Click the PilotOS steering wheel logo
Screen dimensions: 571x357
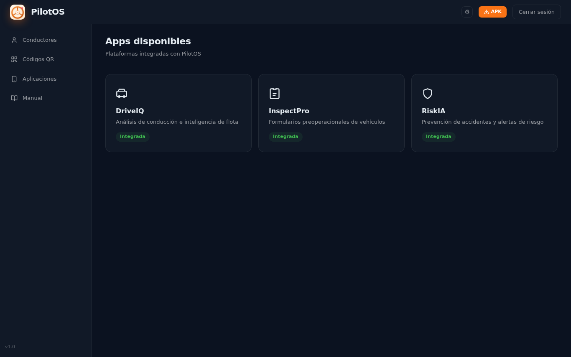(x=18, y=12)
